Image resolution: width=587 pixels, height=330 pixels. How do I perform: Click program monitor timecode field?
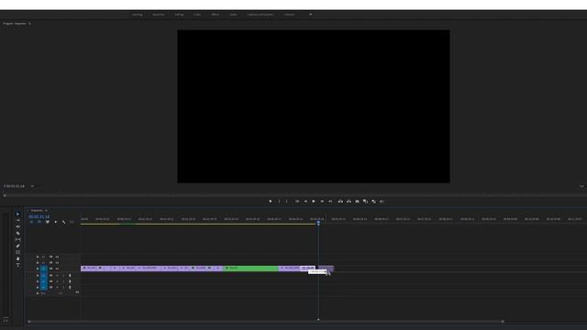(x=15, y=186)
